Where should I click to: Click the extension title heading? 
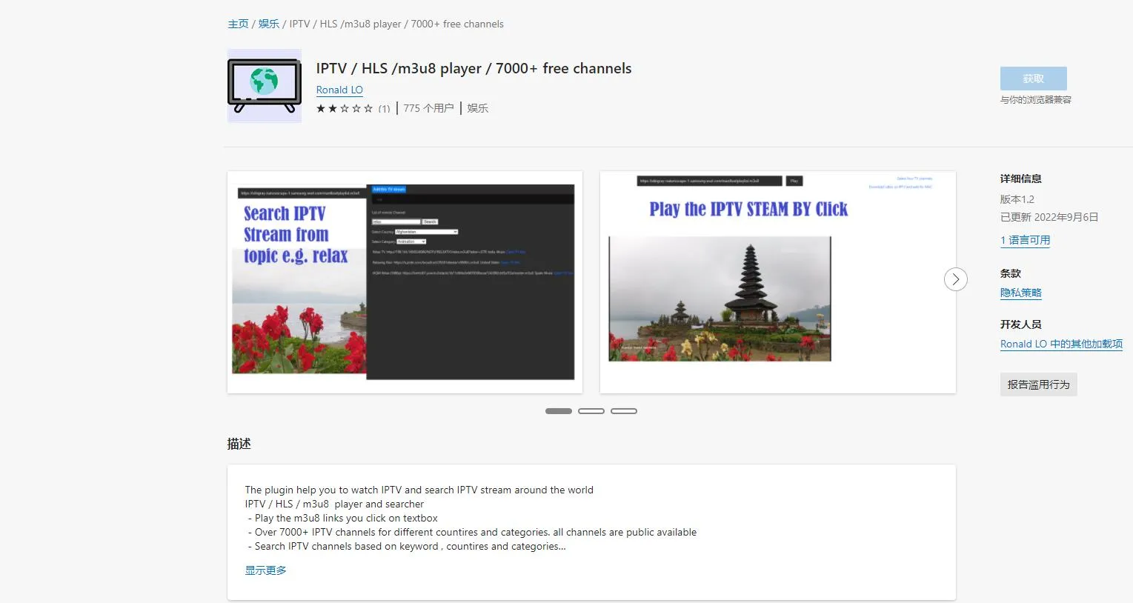474,68
